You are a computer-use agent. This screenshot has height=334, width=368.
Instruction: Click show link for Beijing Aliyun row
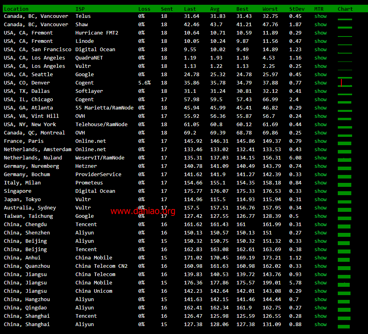pos(320,241)
